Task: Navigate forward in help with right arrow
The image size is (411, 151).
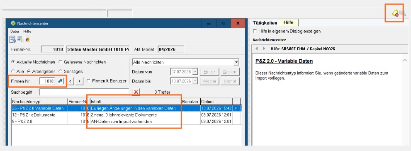Action: pyautogui.click(x=264, y=49)
